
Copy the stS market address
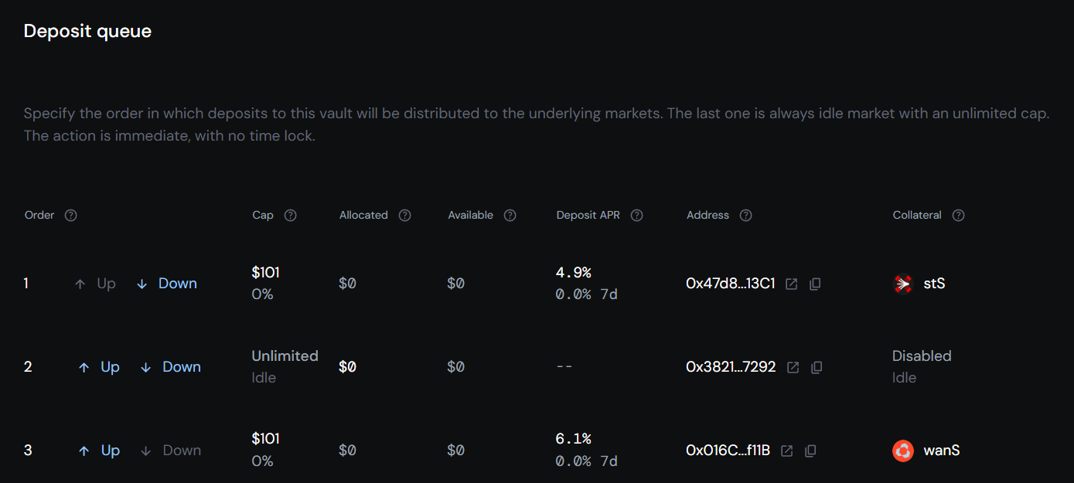click(815, 284)
